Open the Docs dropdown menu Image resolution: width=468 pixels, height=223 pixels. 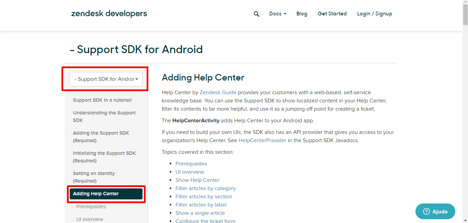pyautogui.click(x=277, y=14)
